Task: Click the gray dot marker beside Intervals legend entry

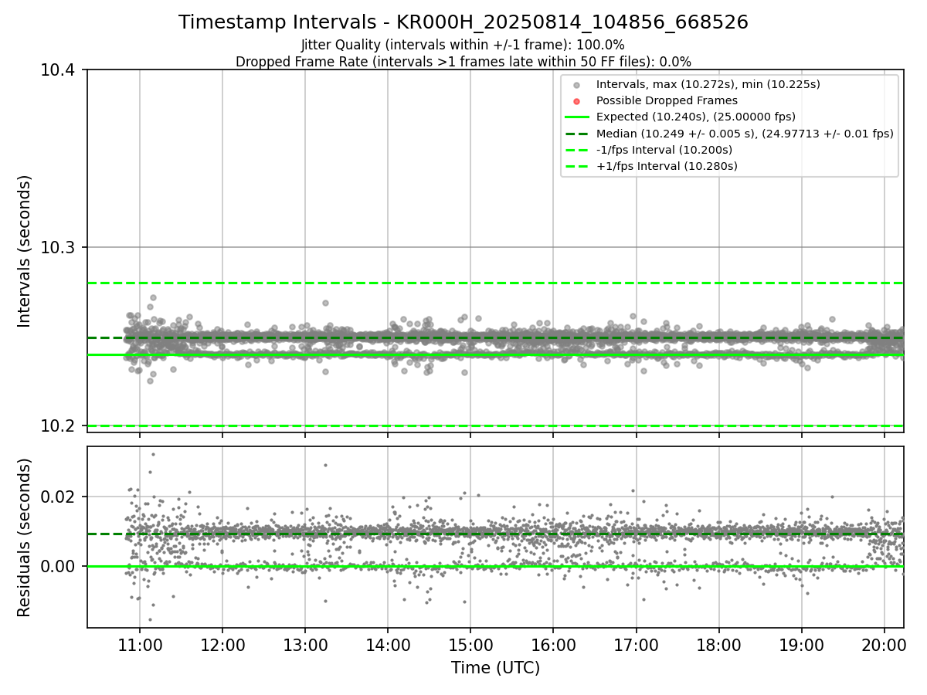Action: click(x=577, y=85)
